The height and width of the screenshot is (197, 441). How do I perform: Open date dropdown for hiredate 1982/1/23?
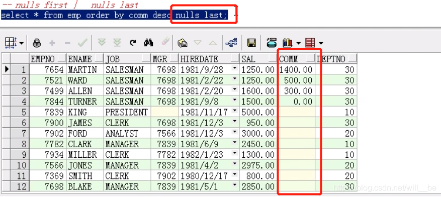click(234, 153)
